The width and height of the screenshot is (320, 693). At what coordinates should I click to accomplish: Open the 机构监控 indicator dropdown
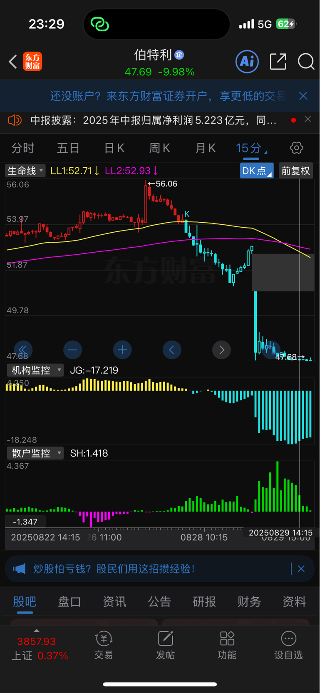[35, 370]
